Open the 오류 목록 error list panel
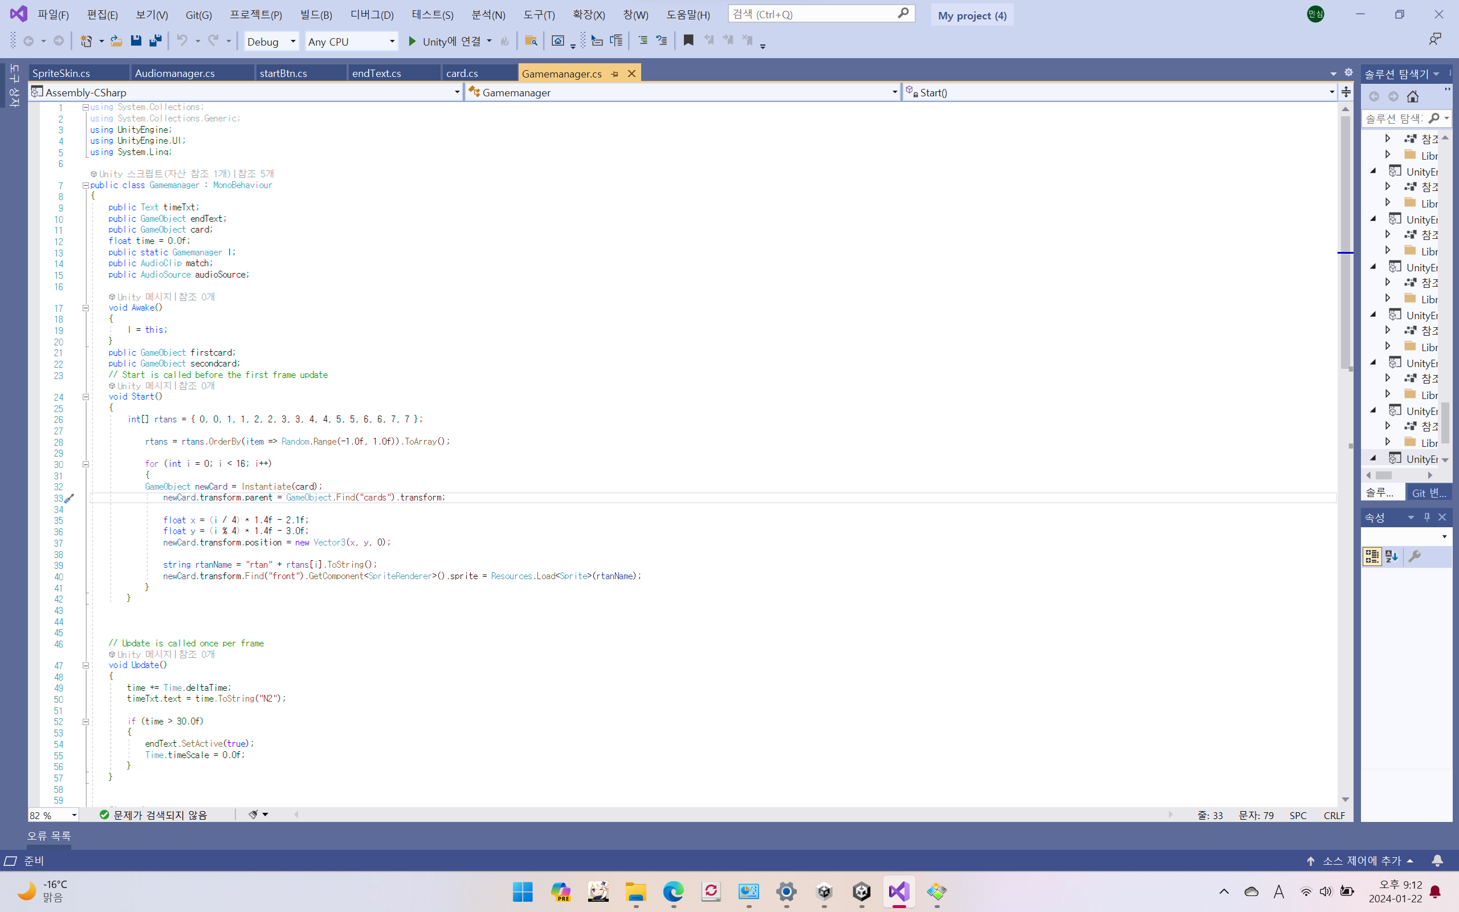1459x912 pixels. click(x=49, y=836)
